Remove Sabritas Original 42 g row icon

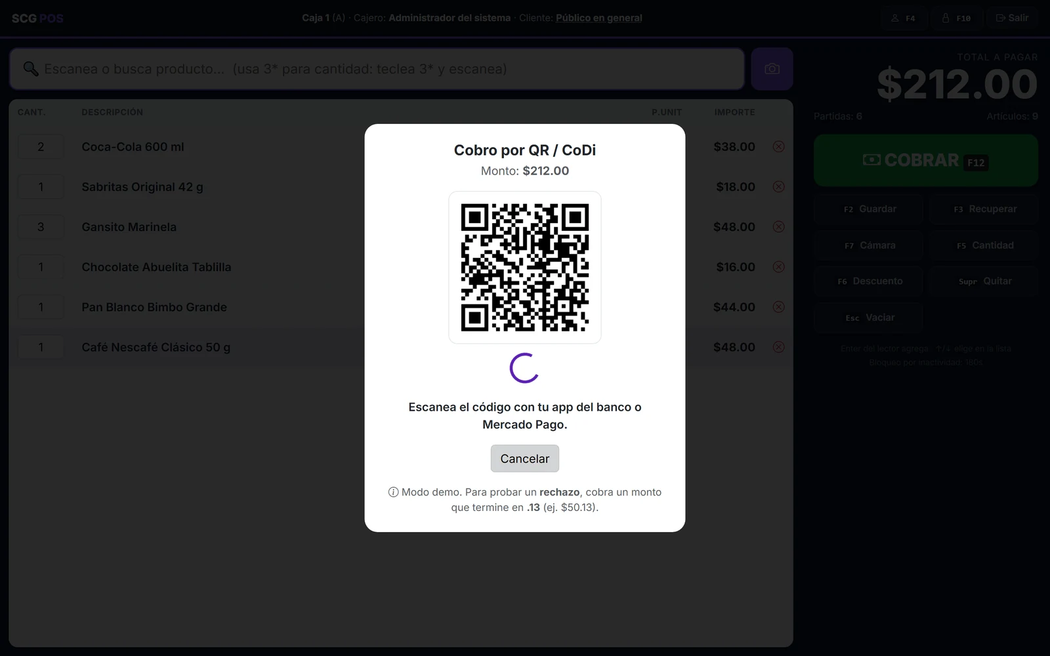pos(778,187)
